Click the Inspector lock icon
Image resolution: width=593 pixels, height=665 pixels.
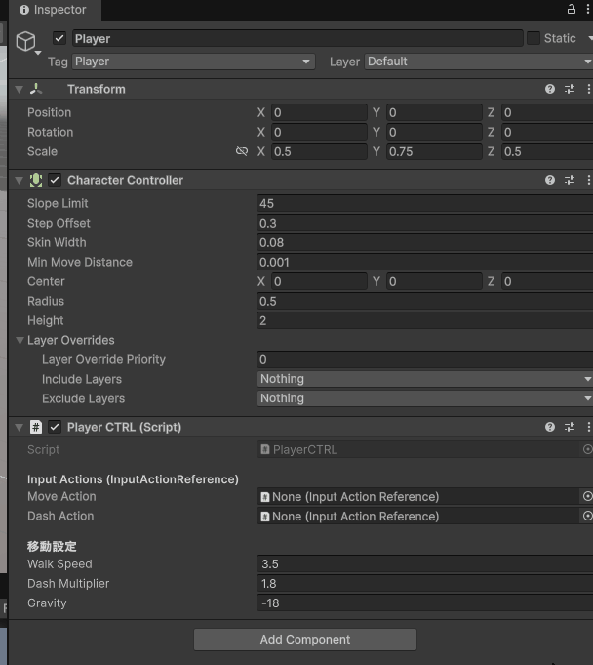pyautogui.click(x=571, y=9)
